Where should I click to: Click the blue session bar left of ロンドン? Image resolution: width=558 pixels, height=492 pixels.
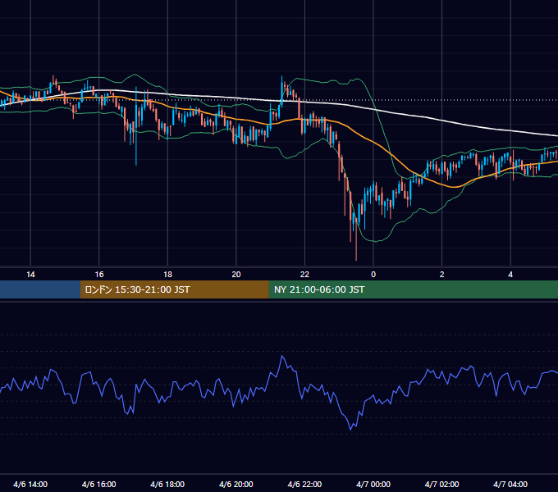[40, 289]
